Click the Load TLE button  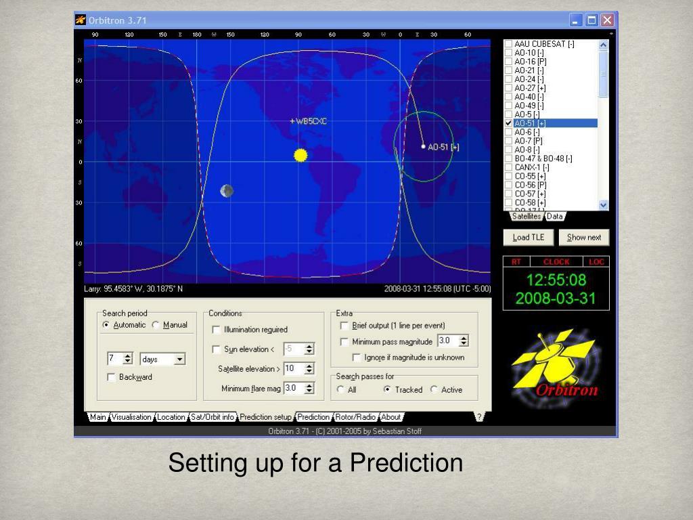coord(529,238)
